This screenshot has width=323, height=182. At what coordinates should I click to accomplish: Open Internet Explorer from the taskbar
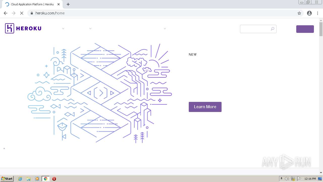tap(20, 179)
